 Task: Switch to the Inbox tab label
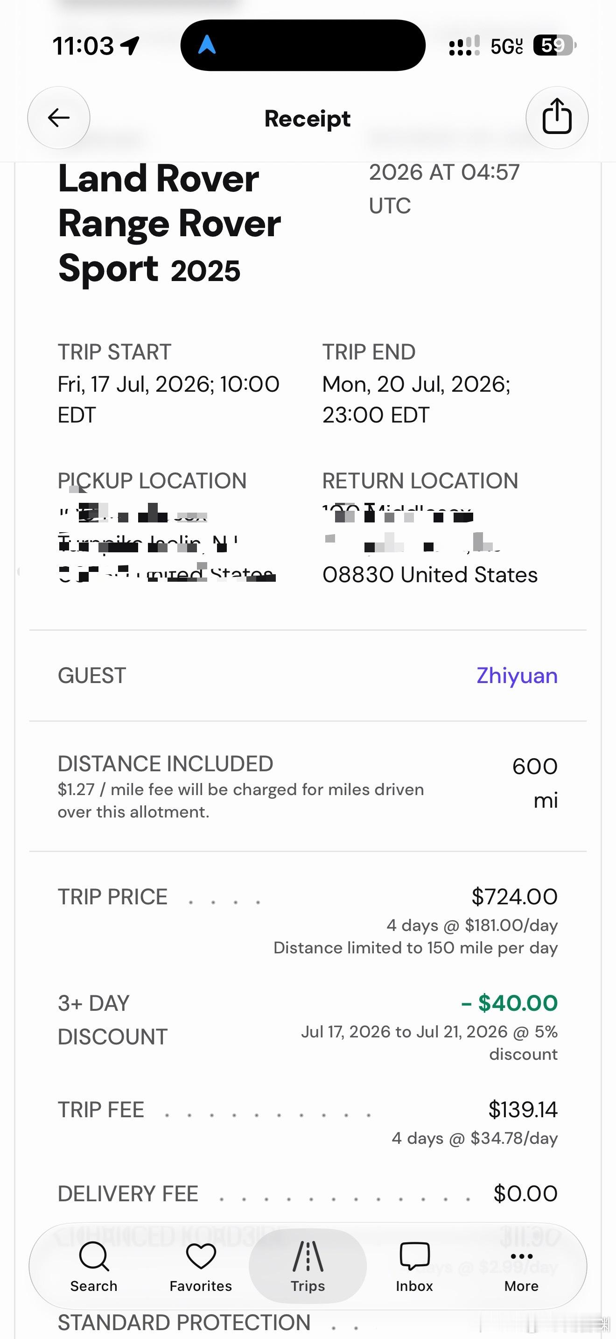tap(414, 1285)
